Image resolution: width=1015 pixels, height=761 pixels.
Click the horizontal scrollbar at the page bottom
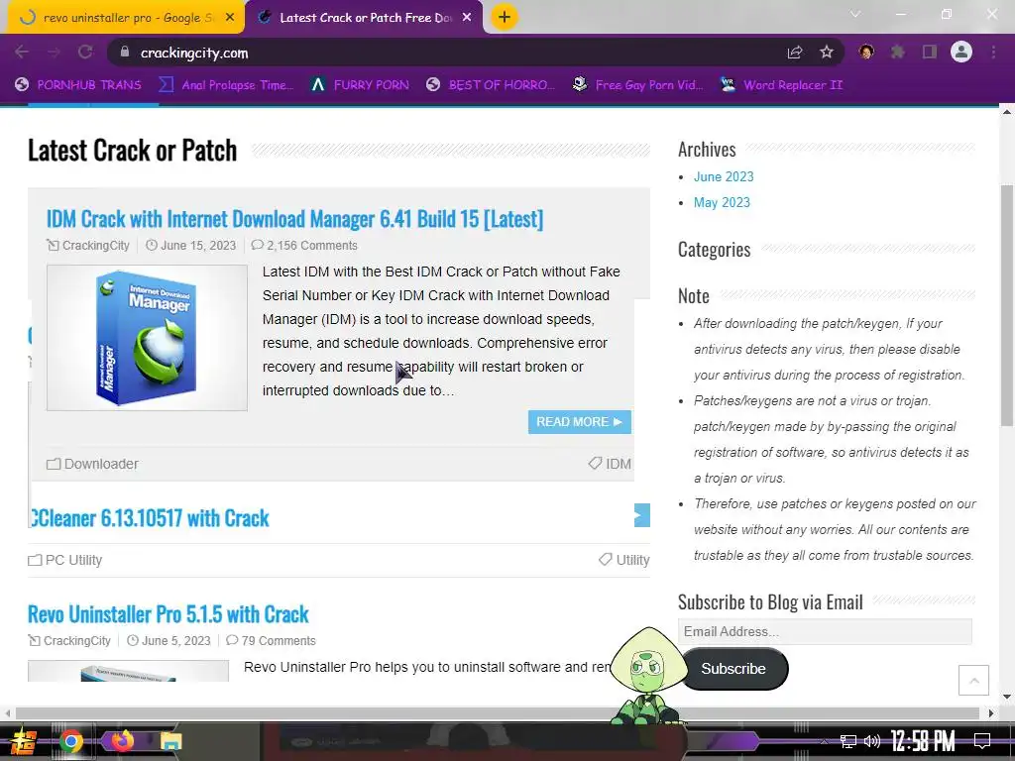point(498,713)
